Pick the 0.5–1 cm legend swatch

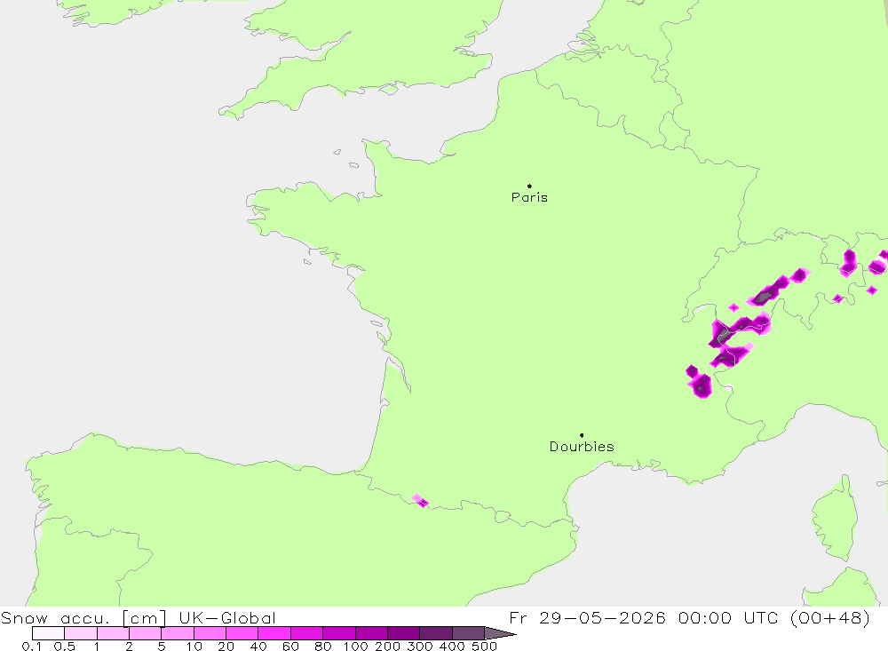point(81,633)
